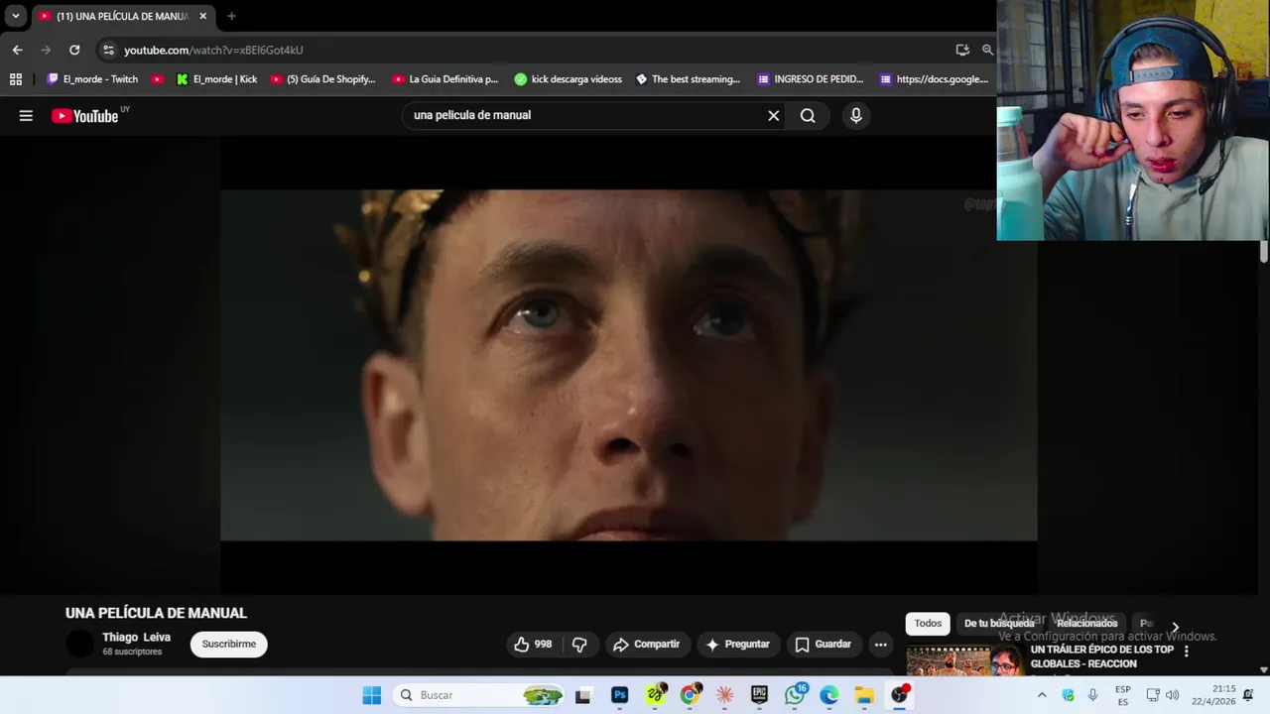The height and width of the screenshot is (714, 1270).
Task: Save the video with Guardar
Action: click(x=823, y=645)
